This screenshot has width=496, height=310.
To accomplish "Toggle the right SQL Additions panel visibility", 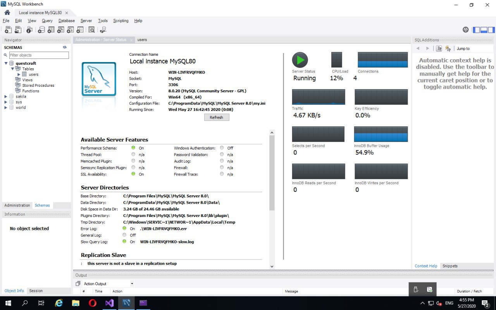I will pos(491,30).
